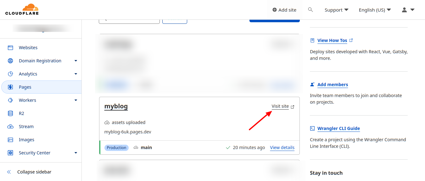Click the Stream cloud icon

(10, 127)
